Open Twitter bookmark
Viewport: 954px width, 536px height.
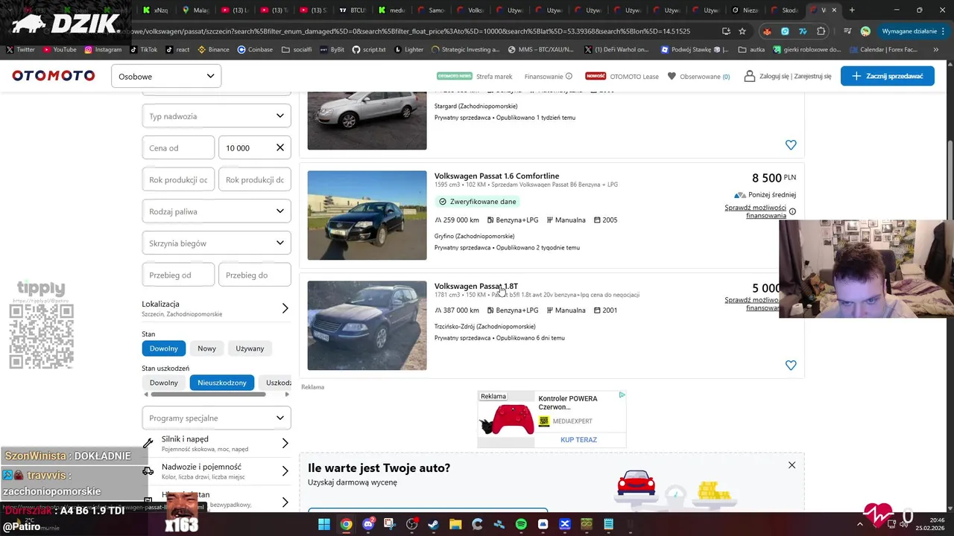(x=20, y=50)
